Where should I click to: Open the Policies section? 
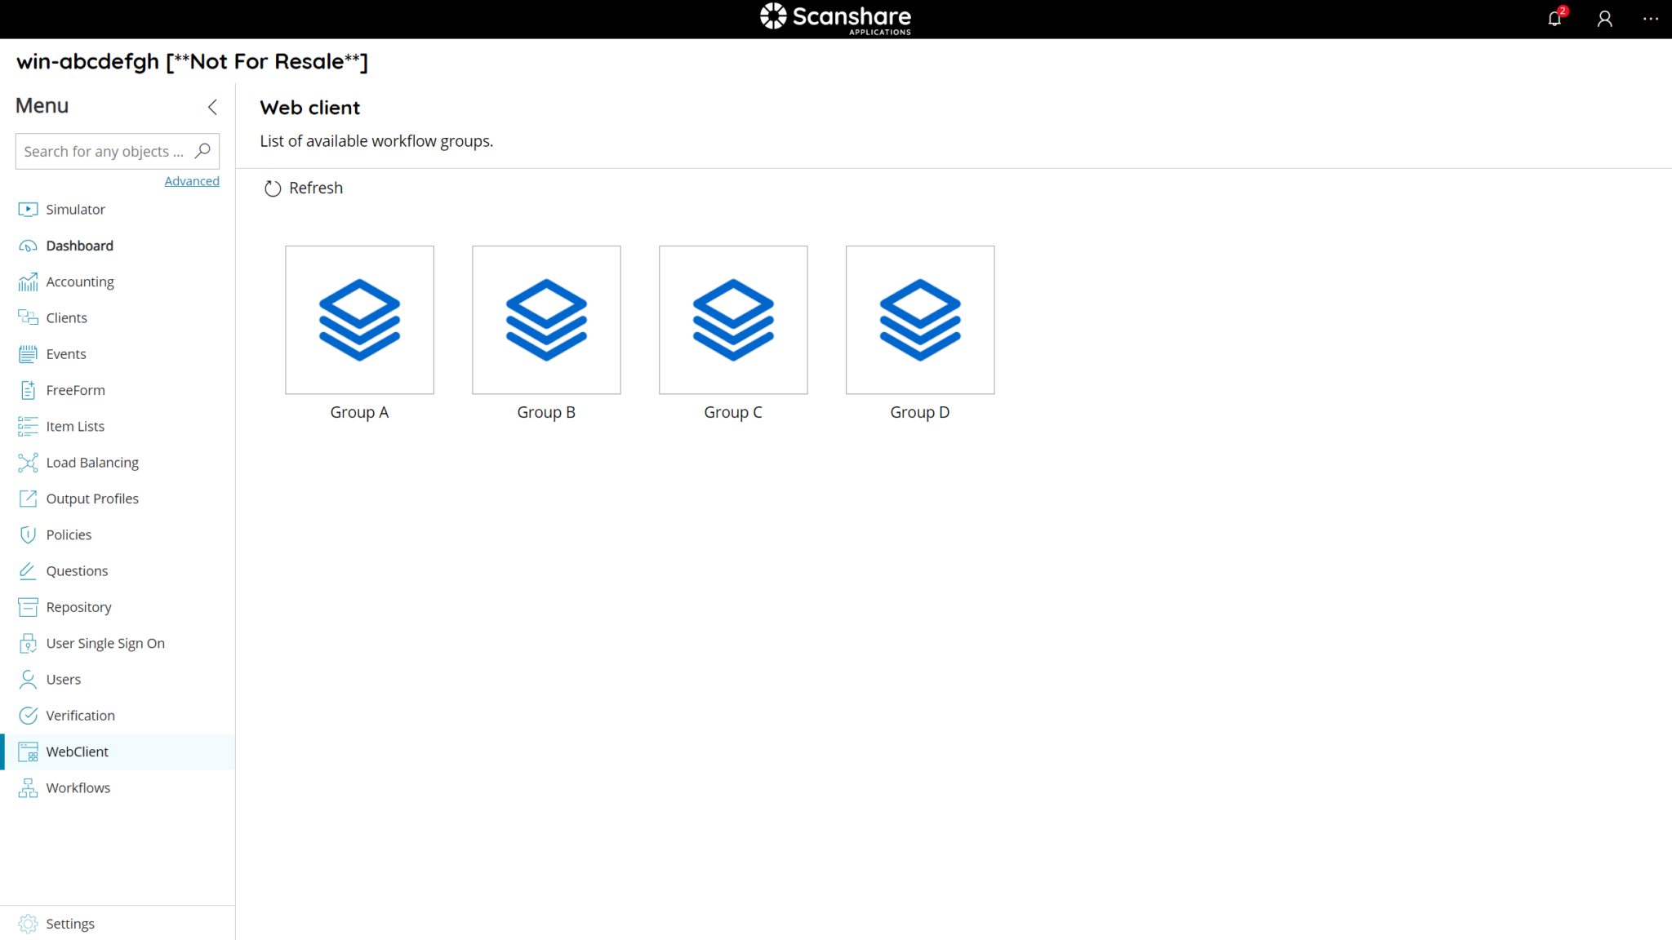pos(69,534)
